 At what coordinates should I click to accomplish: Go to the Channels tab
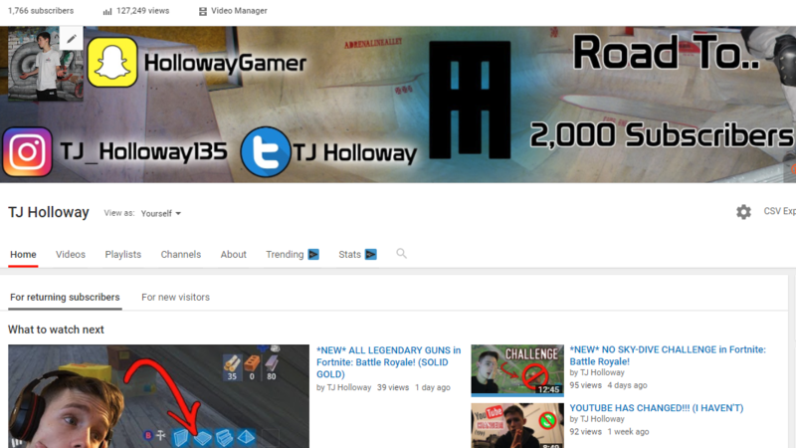pyautogui.click(x=181, y=255)
